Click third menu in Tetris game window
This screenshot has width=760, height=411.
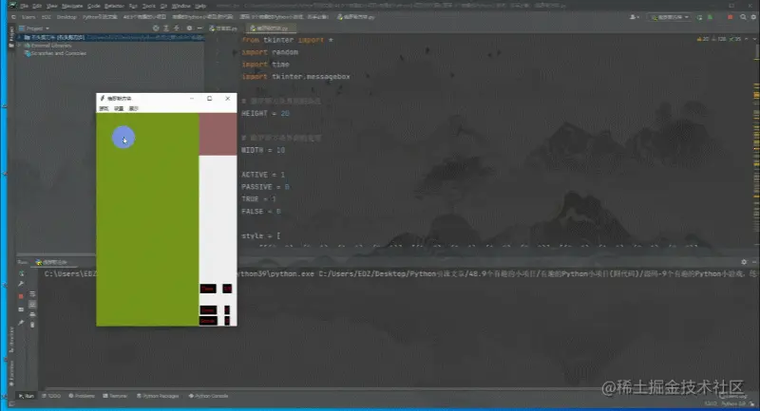134,108
